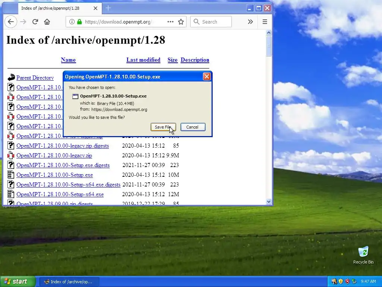382x287 pixels.
Task: Click the green padlock security icon
Action: tap(79, 22)
